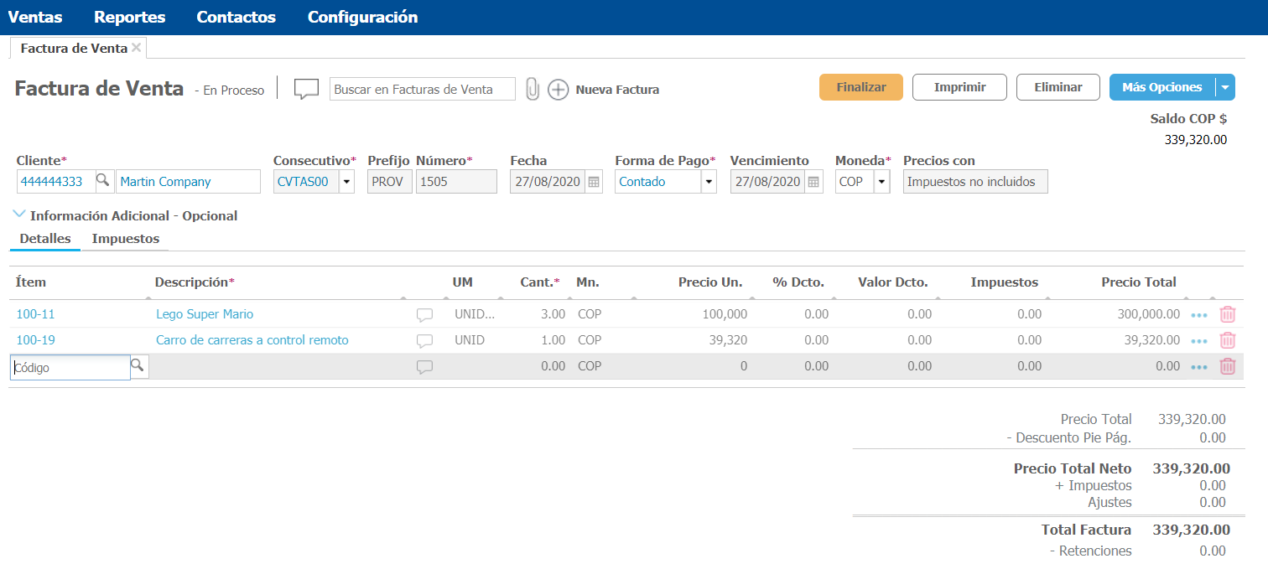Open the Reportes menu
Viewport: 1268px width, 569px height.
(129, 17)
